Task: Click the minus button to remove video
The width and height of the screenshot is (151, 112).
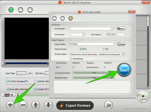Action: 23,105
